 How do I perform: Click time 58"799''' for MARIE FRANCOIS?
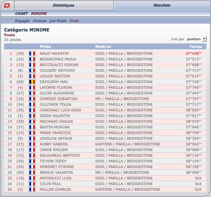click(x=194, y=133)
